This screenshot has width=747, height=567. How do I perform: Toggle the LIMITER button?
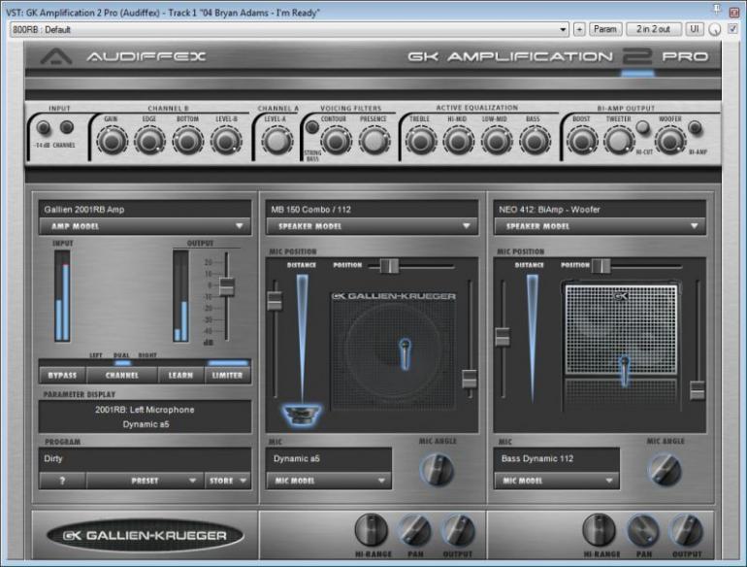click(x=227, y=376)
